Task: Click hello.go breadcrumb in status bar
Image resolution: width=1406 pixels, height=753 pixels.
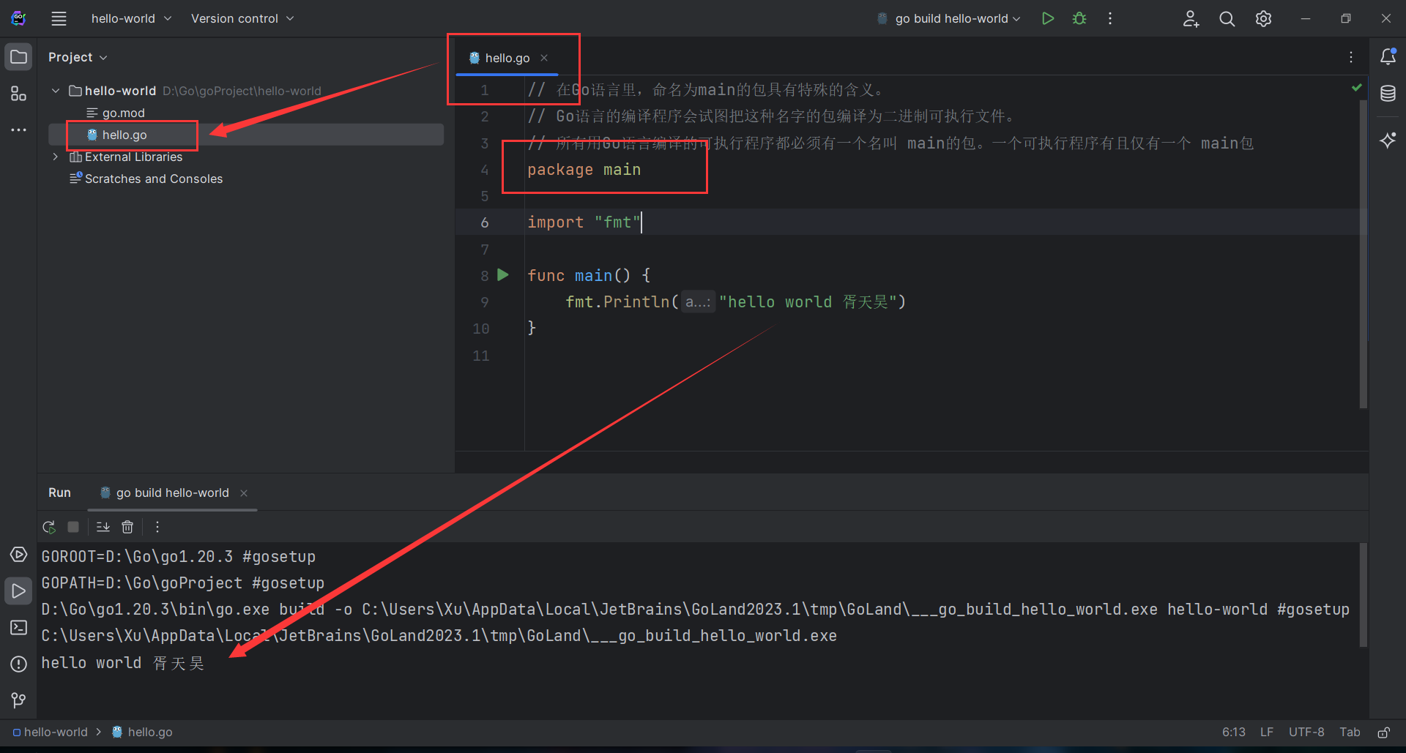Action: coord(142,733)
